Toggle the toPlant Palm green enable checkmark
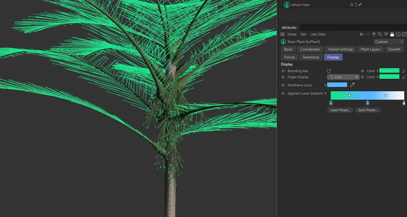 [360, 5]
